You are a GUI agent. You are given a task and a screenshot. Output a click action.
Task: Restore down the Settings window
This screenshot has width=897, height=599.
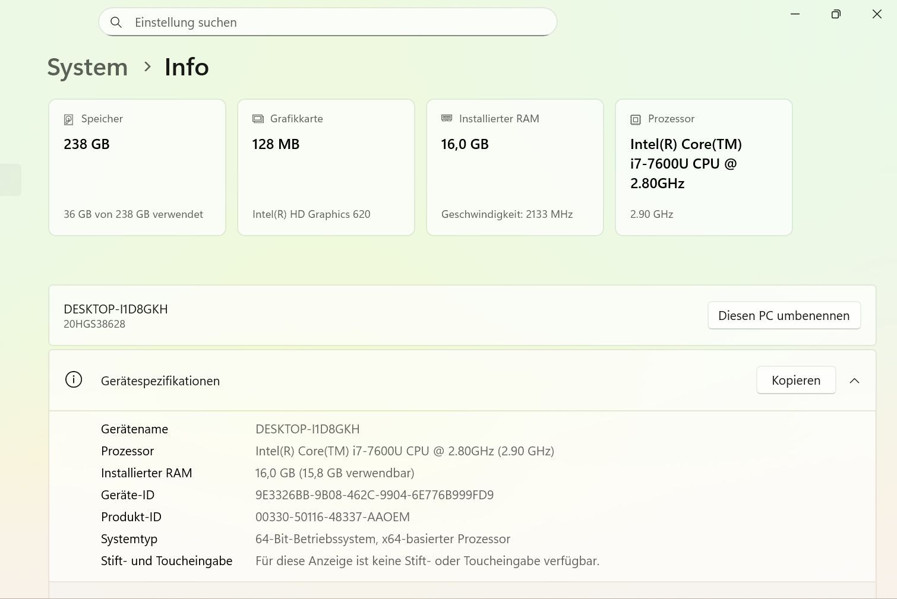pos(836,14)
